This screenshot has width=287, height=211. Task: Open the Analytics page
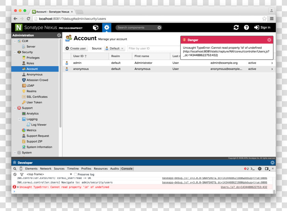(30, 114)
